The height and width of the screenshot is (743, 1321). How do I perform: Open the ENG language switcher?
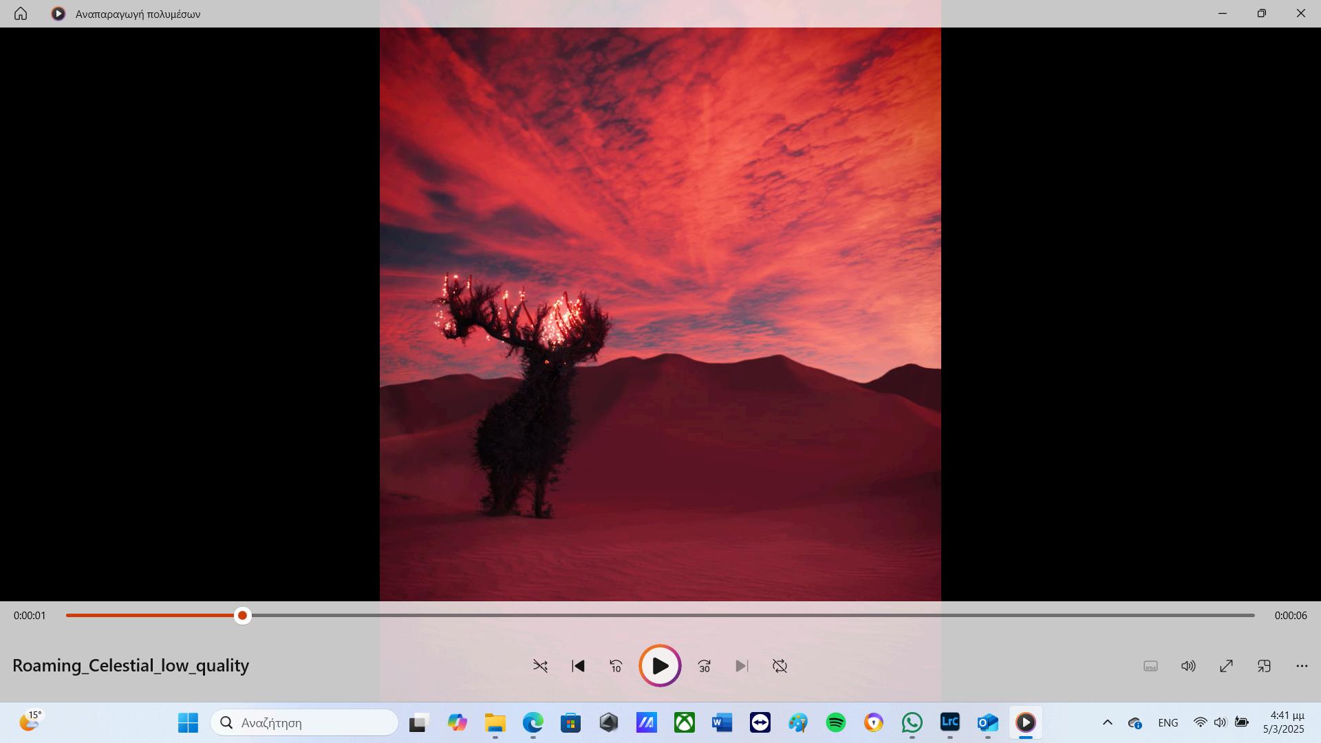point(1168,722)
